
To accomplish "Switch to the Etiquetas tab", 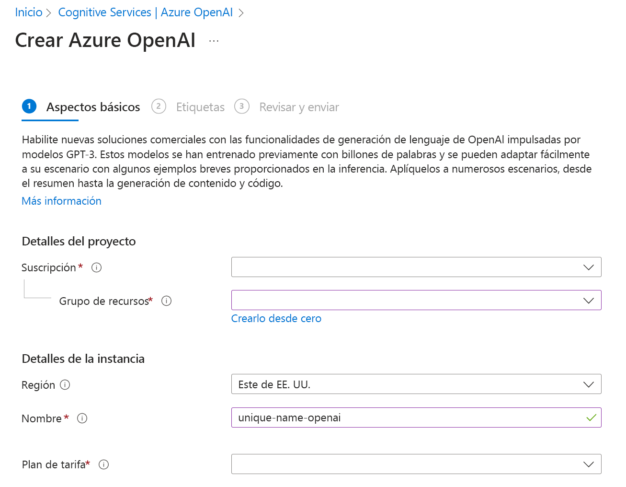I will pos(188,107).
